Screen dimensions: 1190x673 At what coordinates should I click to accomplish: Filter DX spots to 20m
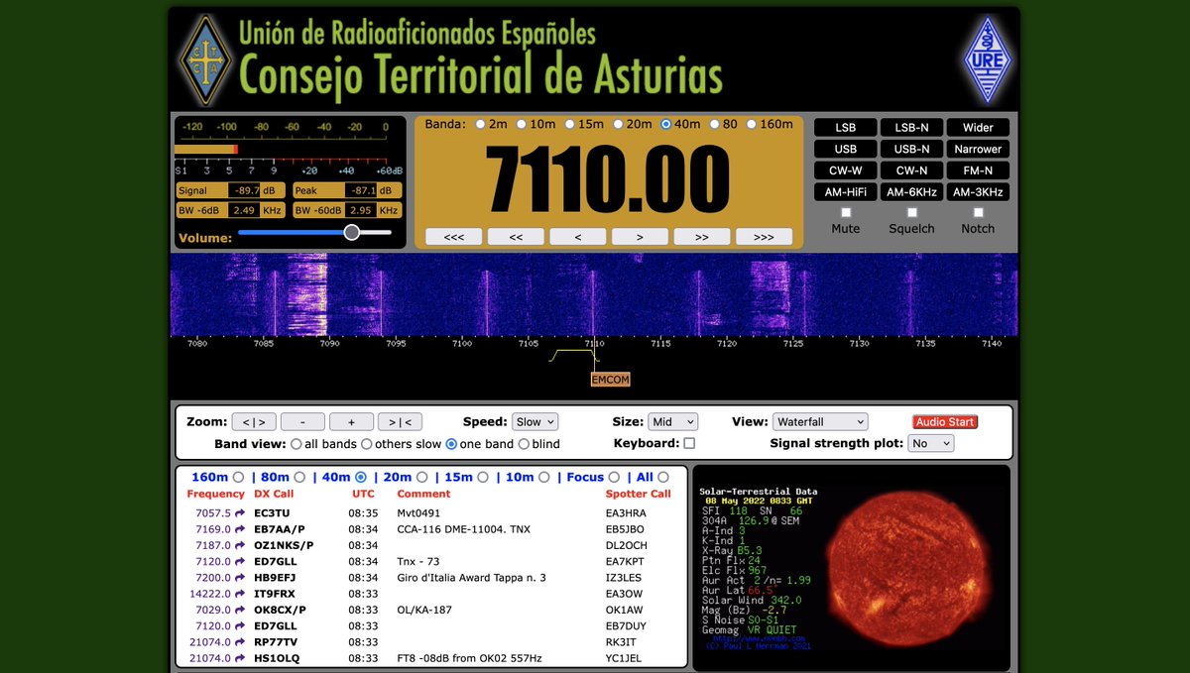(422, 477)
